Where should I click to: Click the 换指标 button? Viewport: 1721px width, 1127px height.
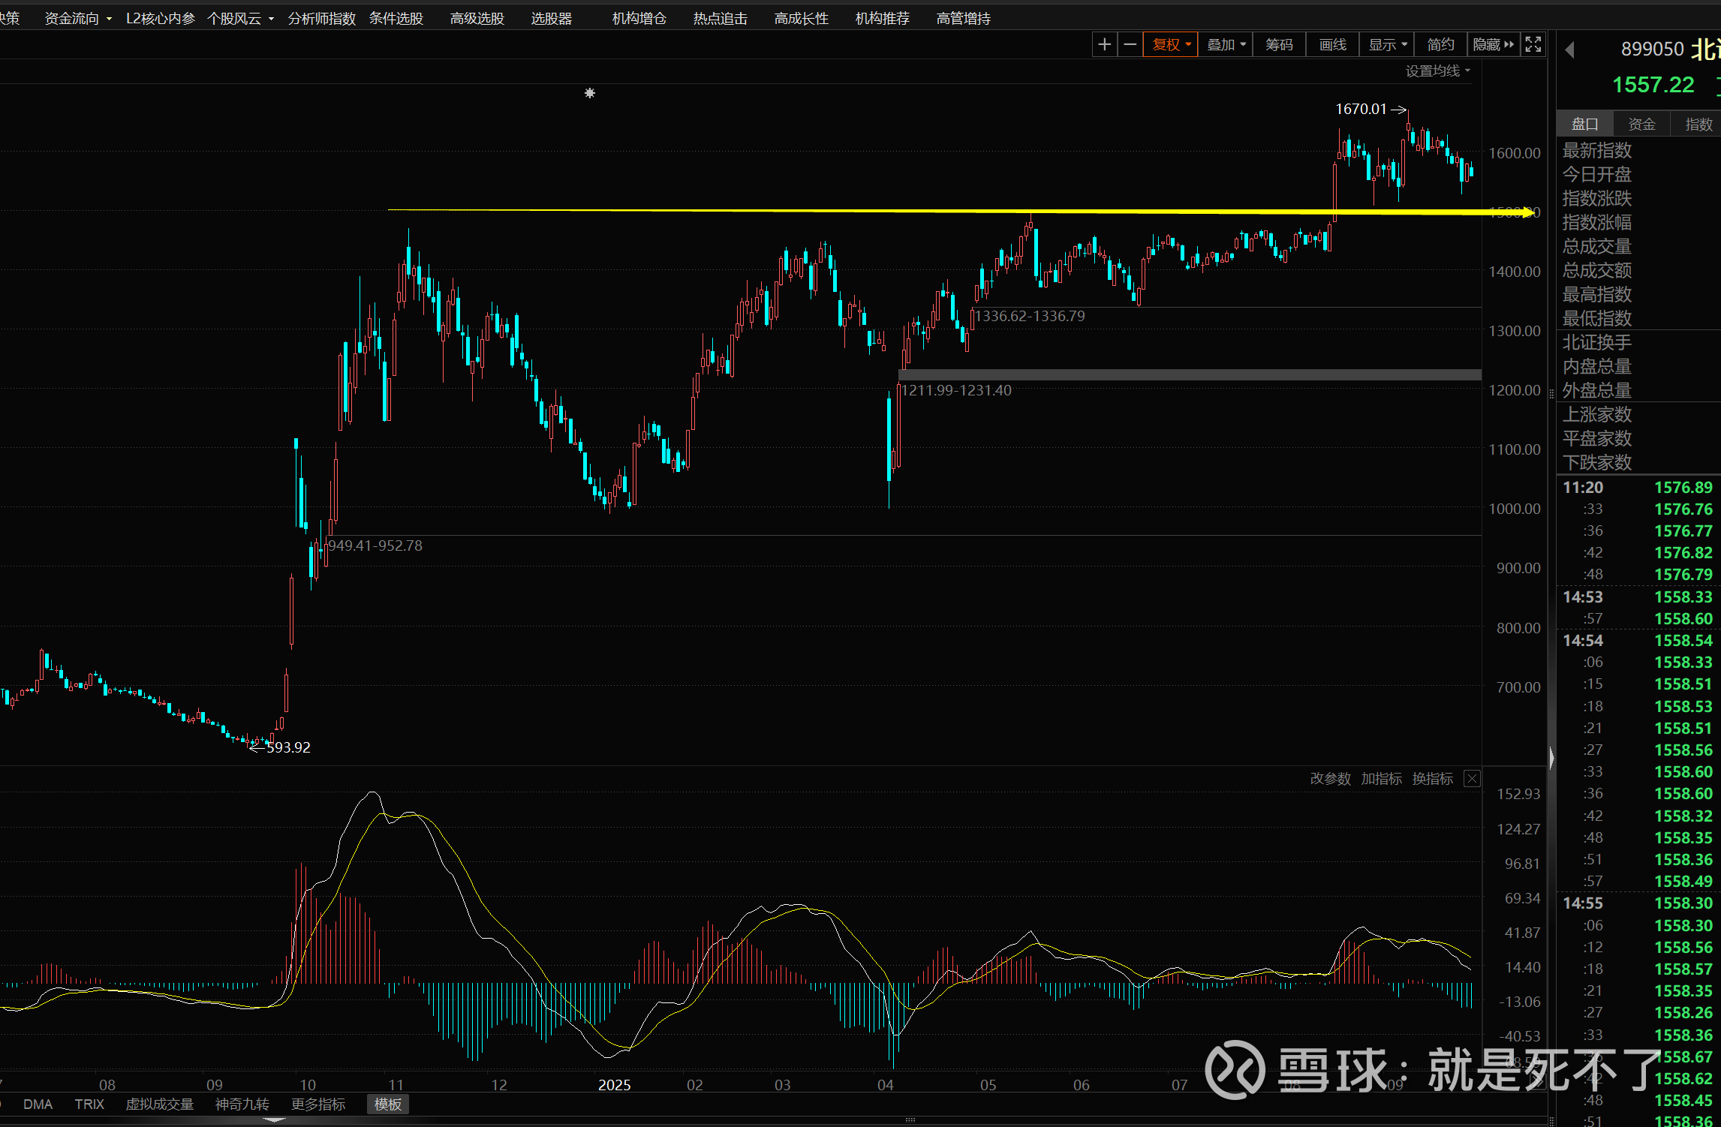click(1432, 779)
